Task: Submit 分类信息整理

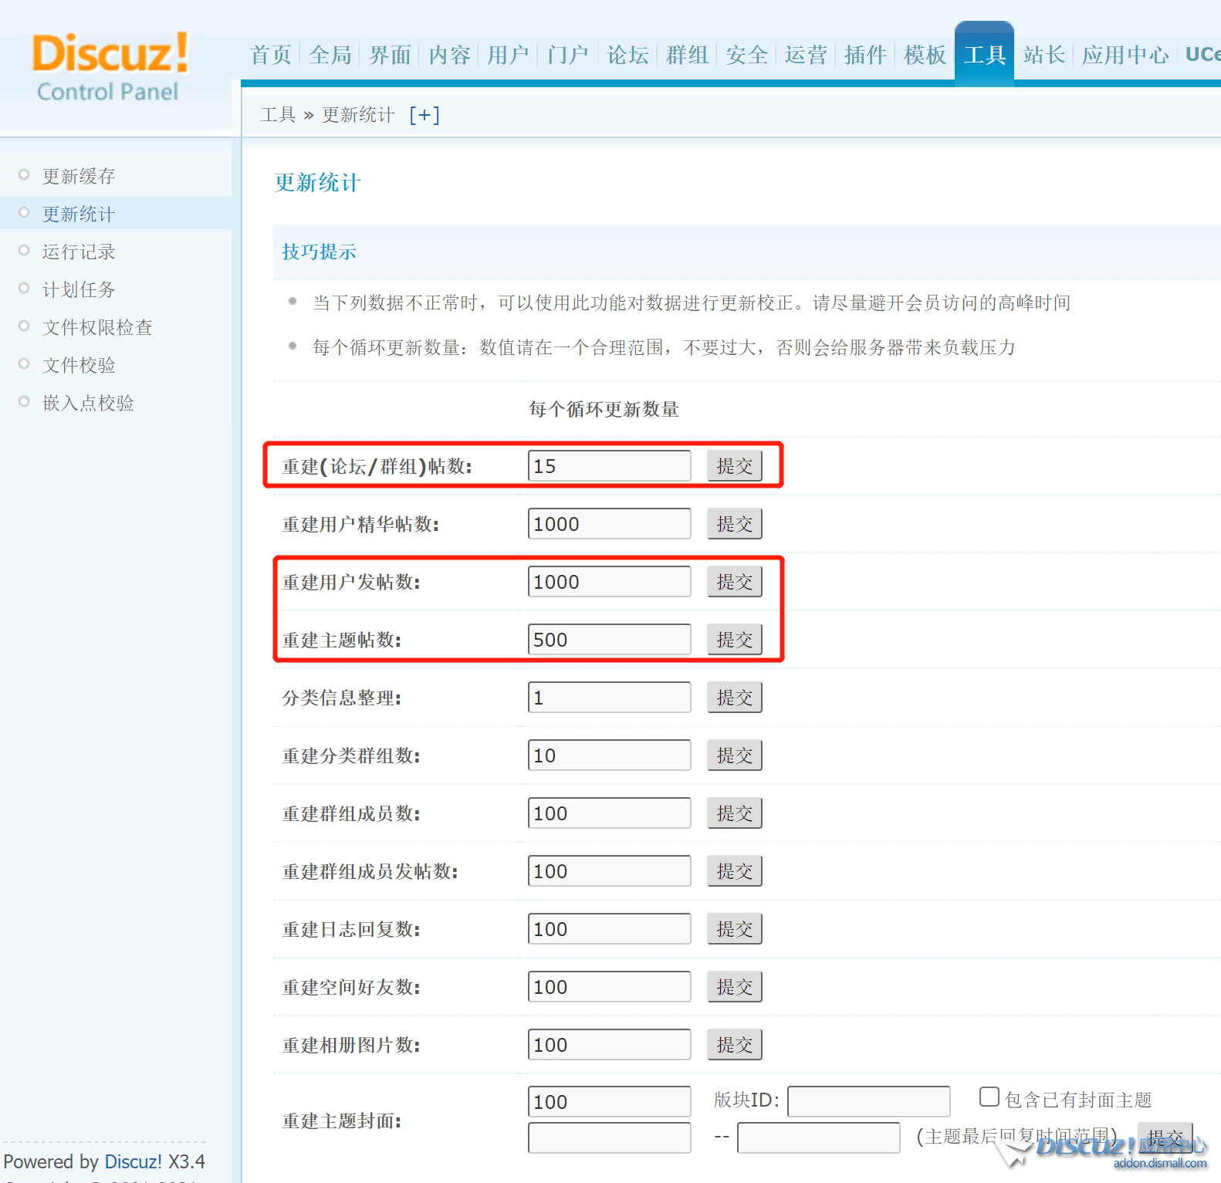Action: click(x=734, y=698)
